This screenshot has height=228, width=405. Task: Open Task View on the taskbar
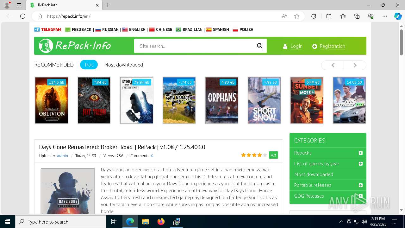tap(114, 222)
